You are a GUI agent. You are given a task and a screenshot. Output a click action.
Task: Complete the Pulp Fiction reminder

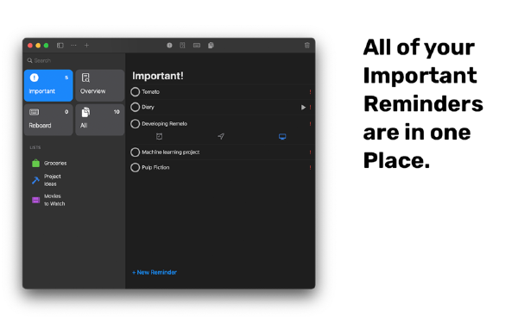(x=136, y=167)
